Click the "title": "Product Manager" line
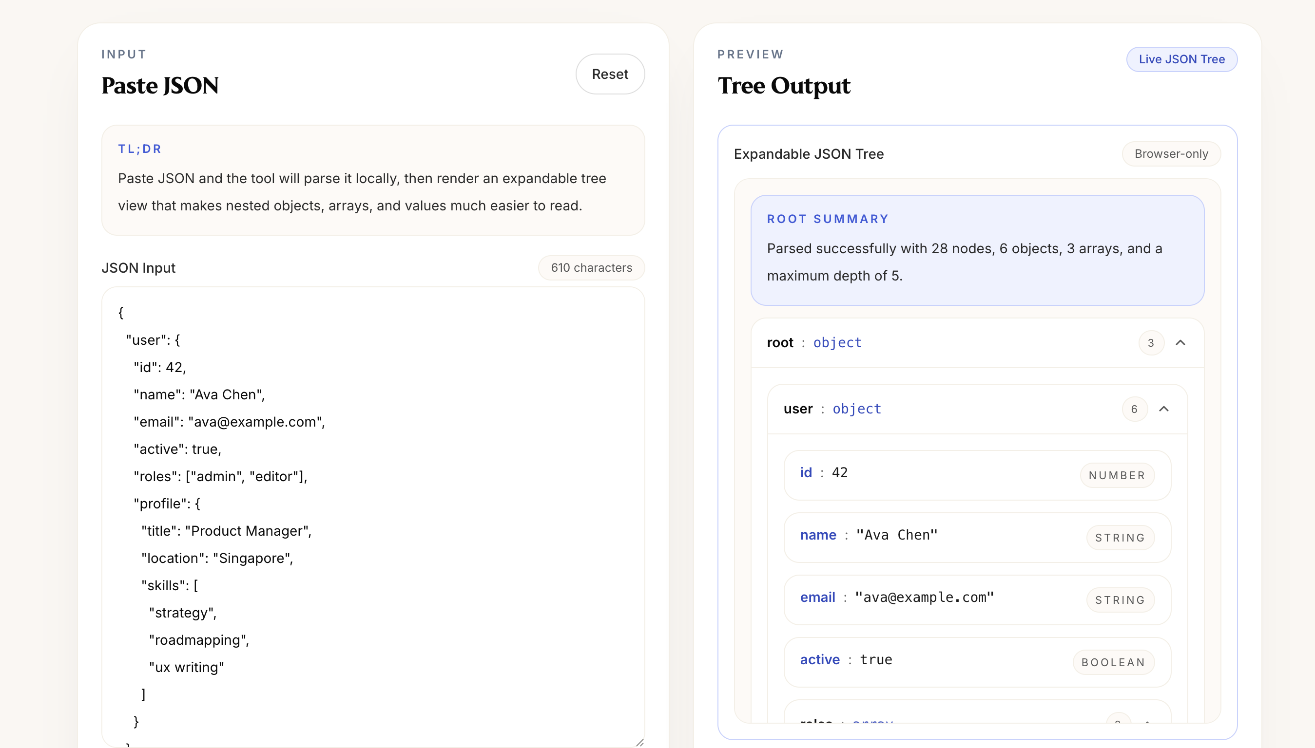1315x748 pixels. (x=227, y=531)
